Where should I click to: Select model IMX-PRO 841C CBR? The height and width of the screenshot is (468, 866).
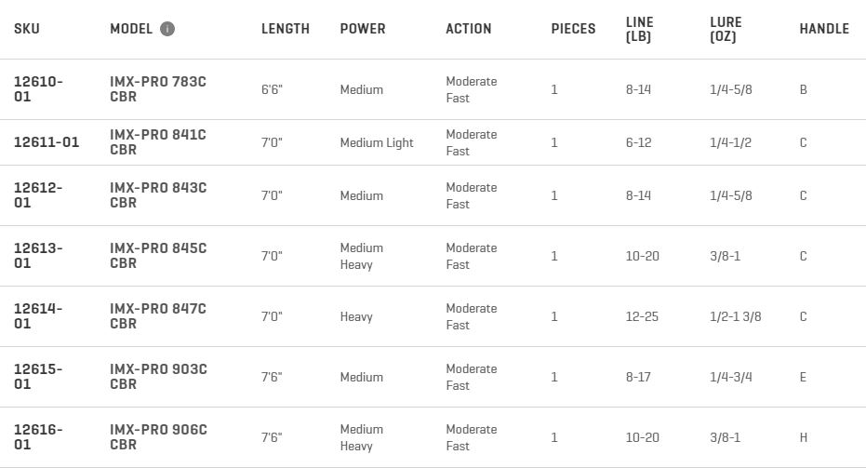158,142
